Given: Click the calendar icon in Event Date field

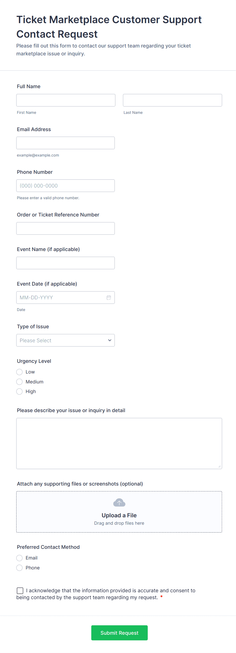Looking at the screenshot, I should 109,298.
